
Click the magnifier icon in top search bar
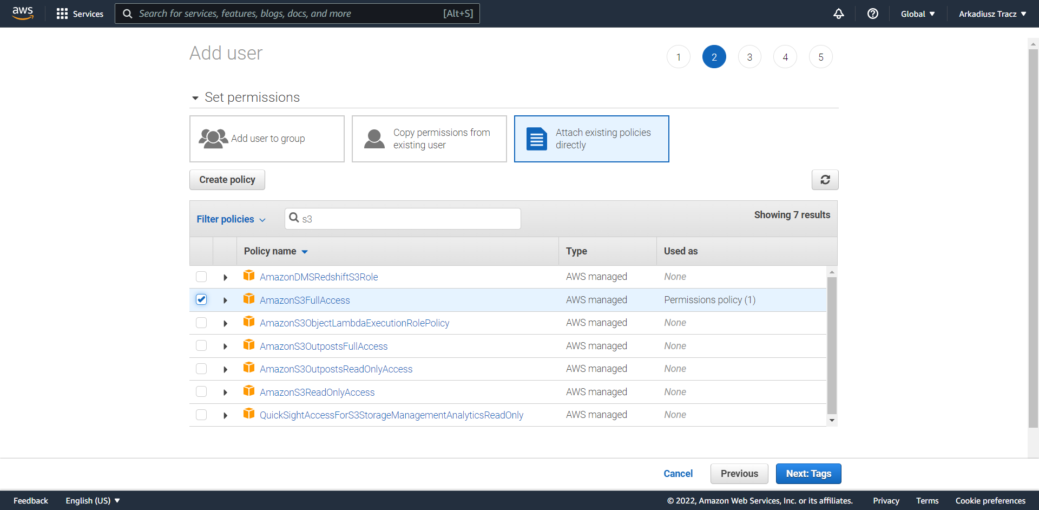click(128, 14)
